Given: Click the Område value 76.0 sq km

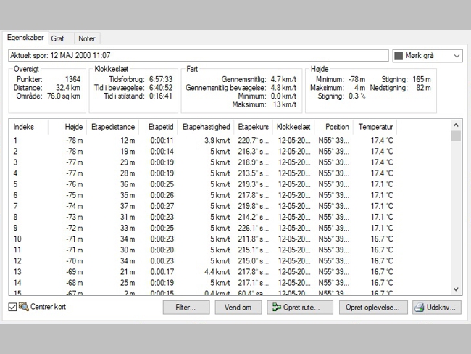Looking at the screenshot, I should tap(63, 96).
